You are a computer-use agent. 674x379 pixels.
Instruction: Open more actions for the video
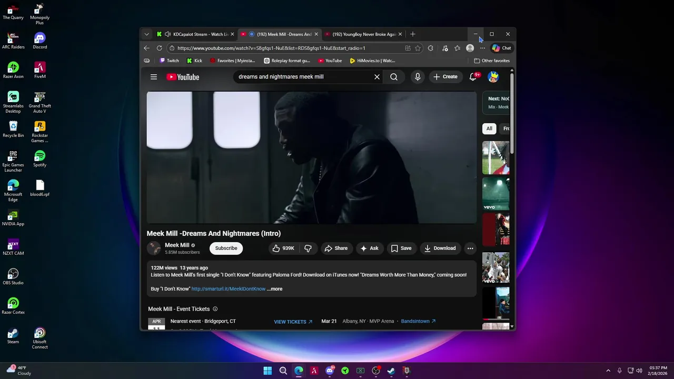pyautogui.click(x=470, y=248)
